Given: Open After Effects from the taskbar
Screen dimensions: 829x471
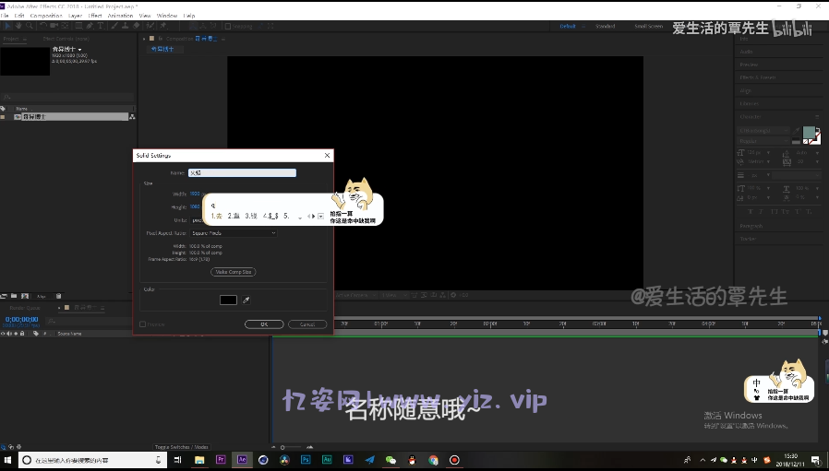Looking at the screenshot, I should 242,460.
